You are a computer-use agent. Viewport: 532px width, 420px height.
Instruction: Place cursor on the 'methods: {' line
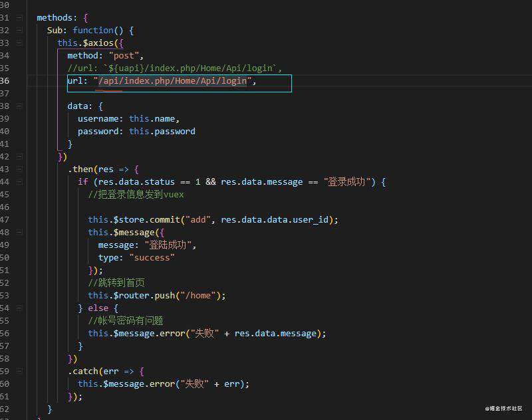(63, 18)
